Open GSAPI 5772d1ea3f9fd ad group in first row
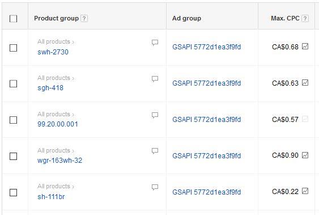Viewport: 319px width, 215px height. [206, 47]
